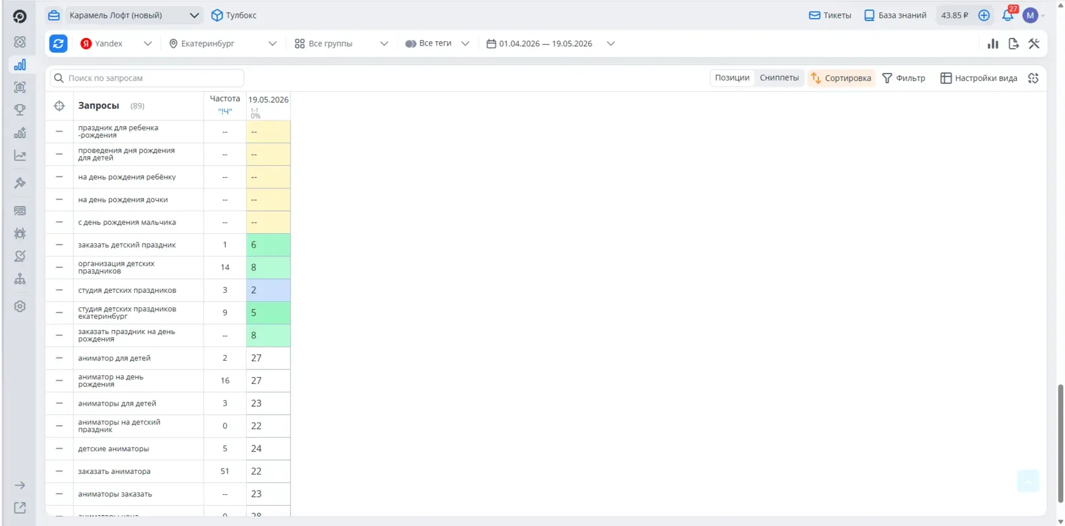Open the Тулбокс menu item
The width and height of the screenshot is (1065, 526).
(x=234, y=15)
